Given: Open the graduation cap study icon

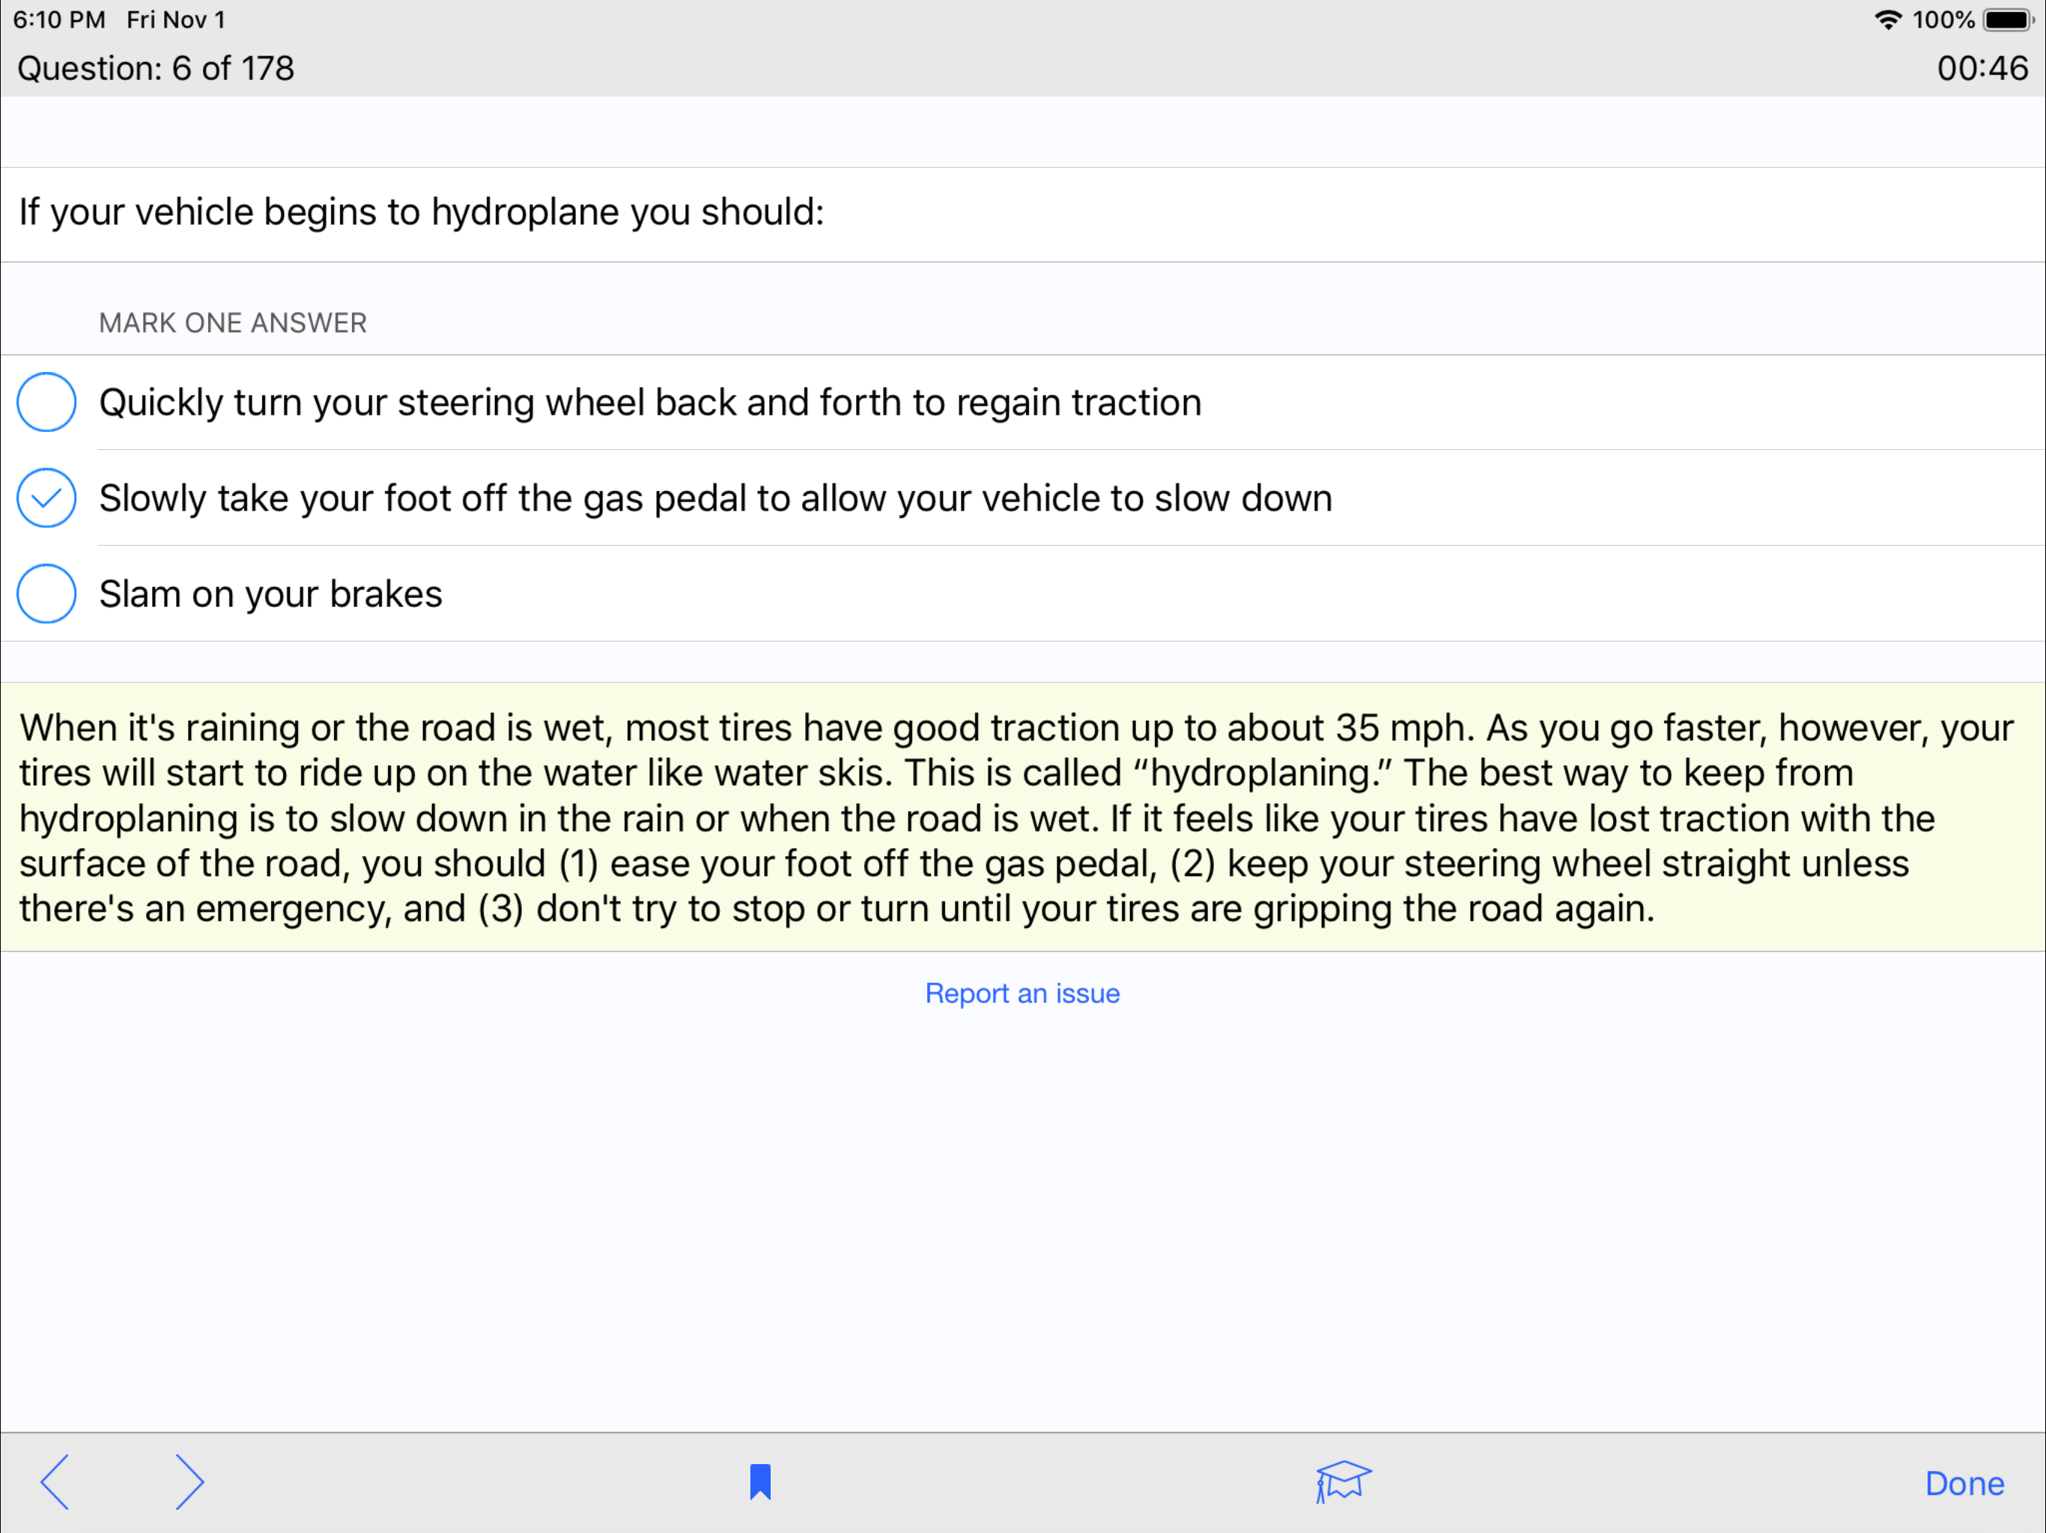Looking at the screenshot, I should pyautogui.click(x=1342, y=1481).
